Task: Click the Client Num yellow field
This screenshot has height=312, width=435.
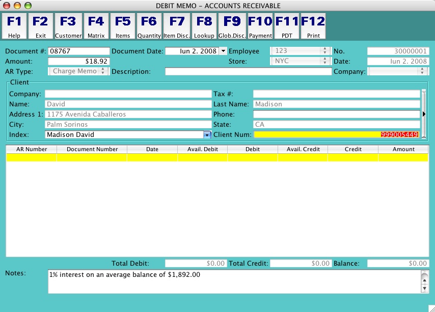Action: 337,135
